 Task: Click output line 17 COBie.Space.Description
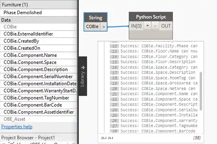[x=158, y=72]
